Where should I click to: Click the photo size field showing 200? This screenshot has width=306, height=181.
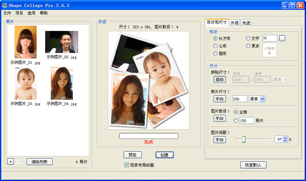pyautogui.click(x=240, y=99)
